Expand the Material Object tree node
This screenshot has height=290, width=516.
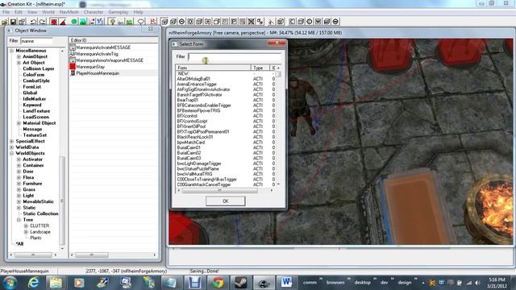point(19,123)
